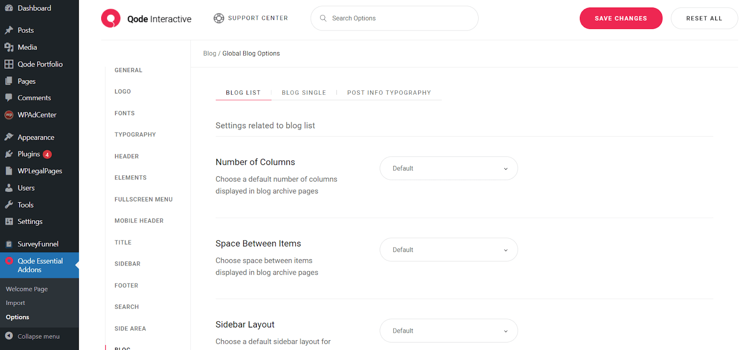The height and width of the screenshot is (350, 750).
Task: Open the Import submenu link
Action: 15,303
